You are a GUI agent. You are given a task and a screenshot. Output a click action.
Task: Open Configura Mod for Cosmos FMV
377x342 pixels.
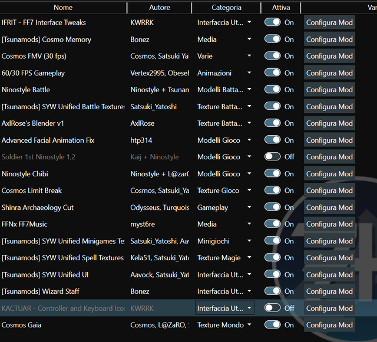329,56
